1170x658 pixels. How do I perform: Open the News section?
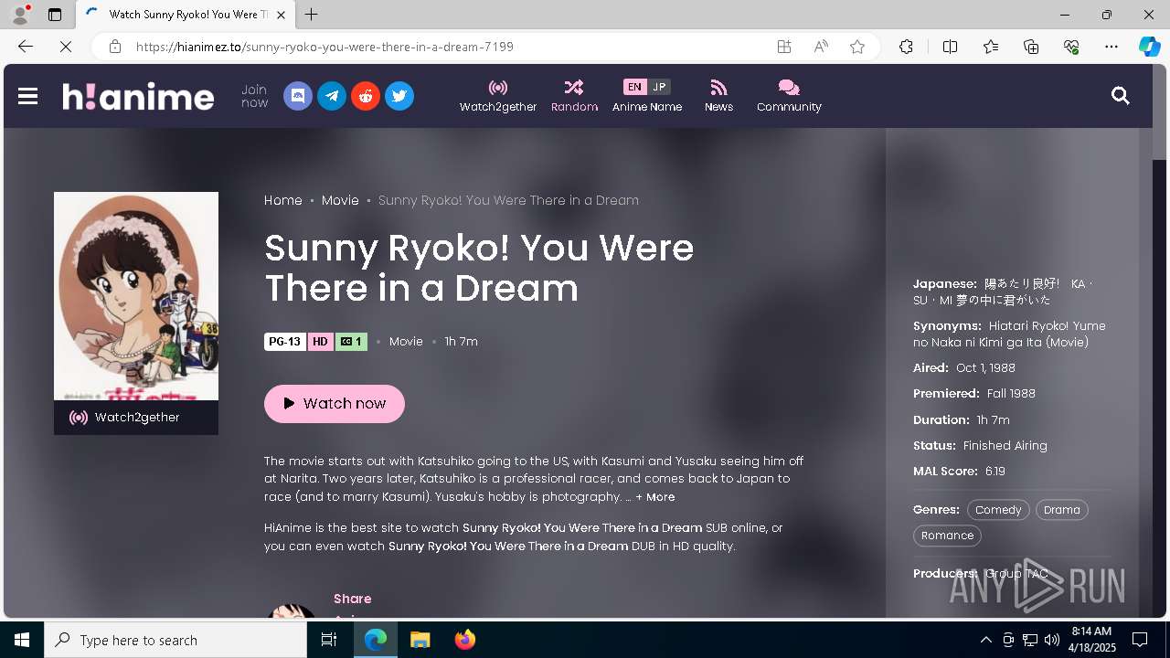coord(718,96)
